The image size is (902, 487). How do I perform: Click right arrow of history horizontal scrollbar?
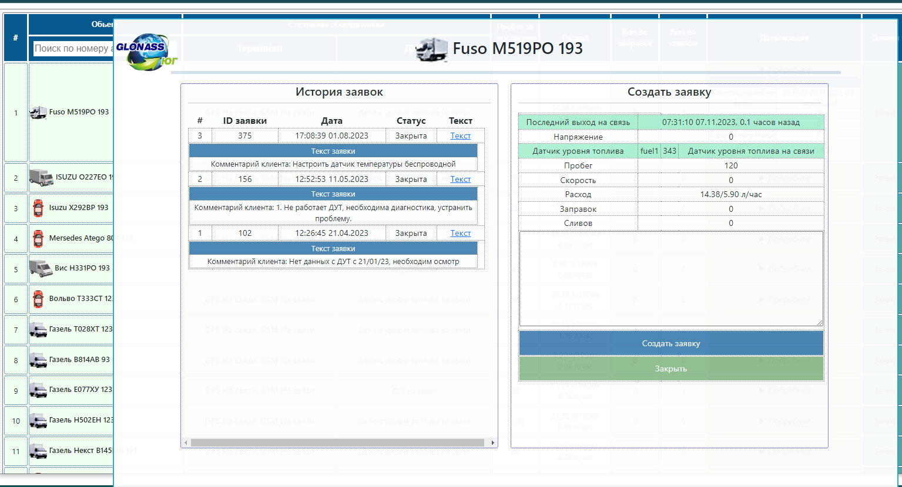coord(492,442)
